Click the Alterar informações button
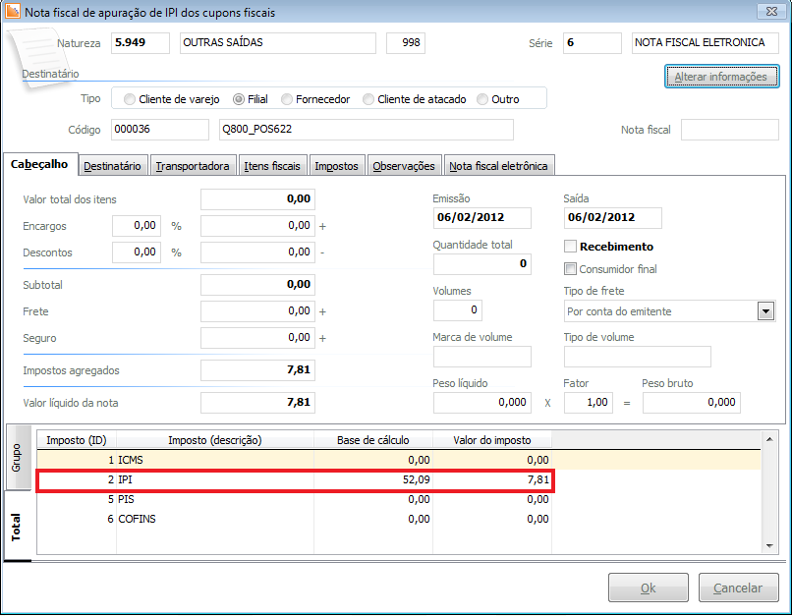 point(721,77)
